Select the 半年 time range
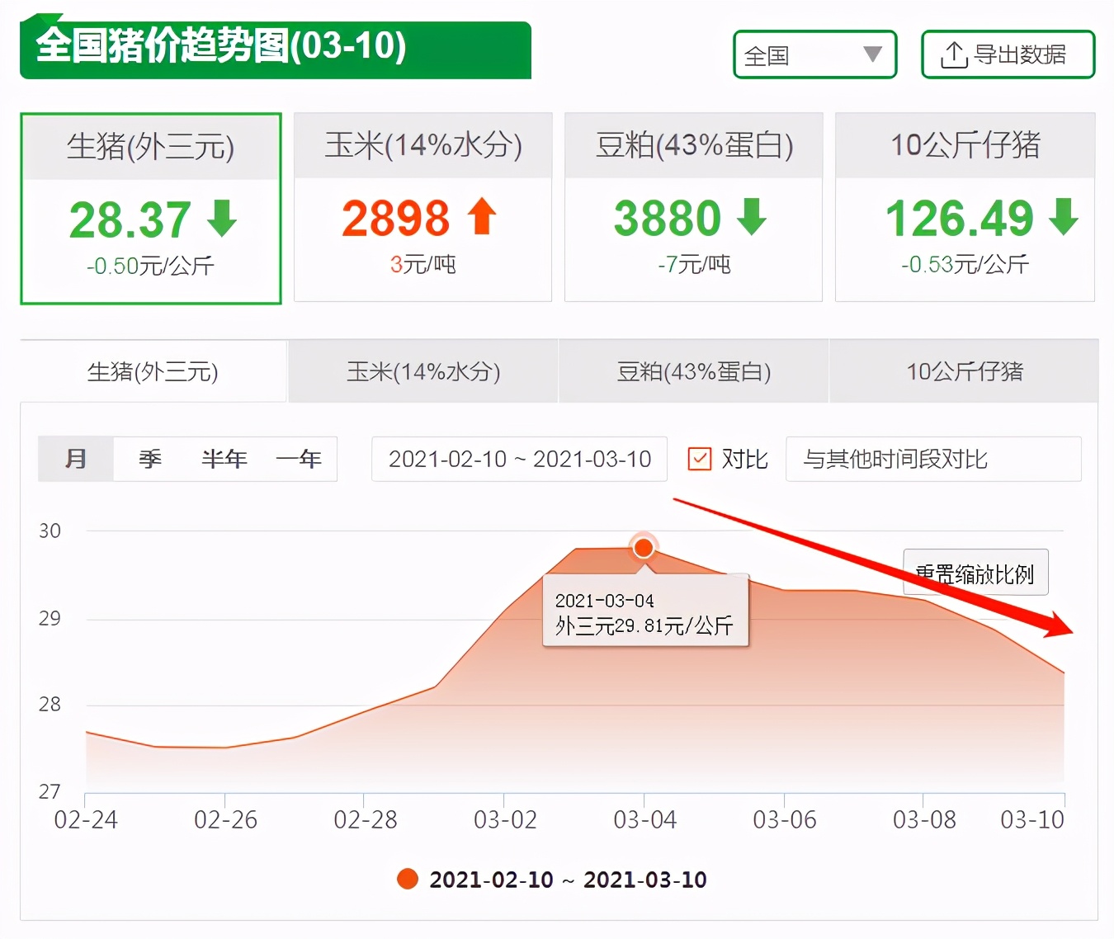Image resolution: width=1114 pixels, height=939 pixels. tap(224, 459)
